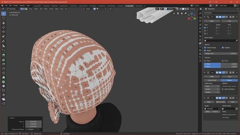Image resolution: width=240 pixels, height=135 pixels.
Task: Click the Shrinkwrap Vertex Group field
Action: pos(228,109)
